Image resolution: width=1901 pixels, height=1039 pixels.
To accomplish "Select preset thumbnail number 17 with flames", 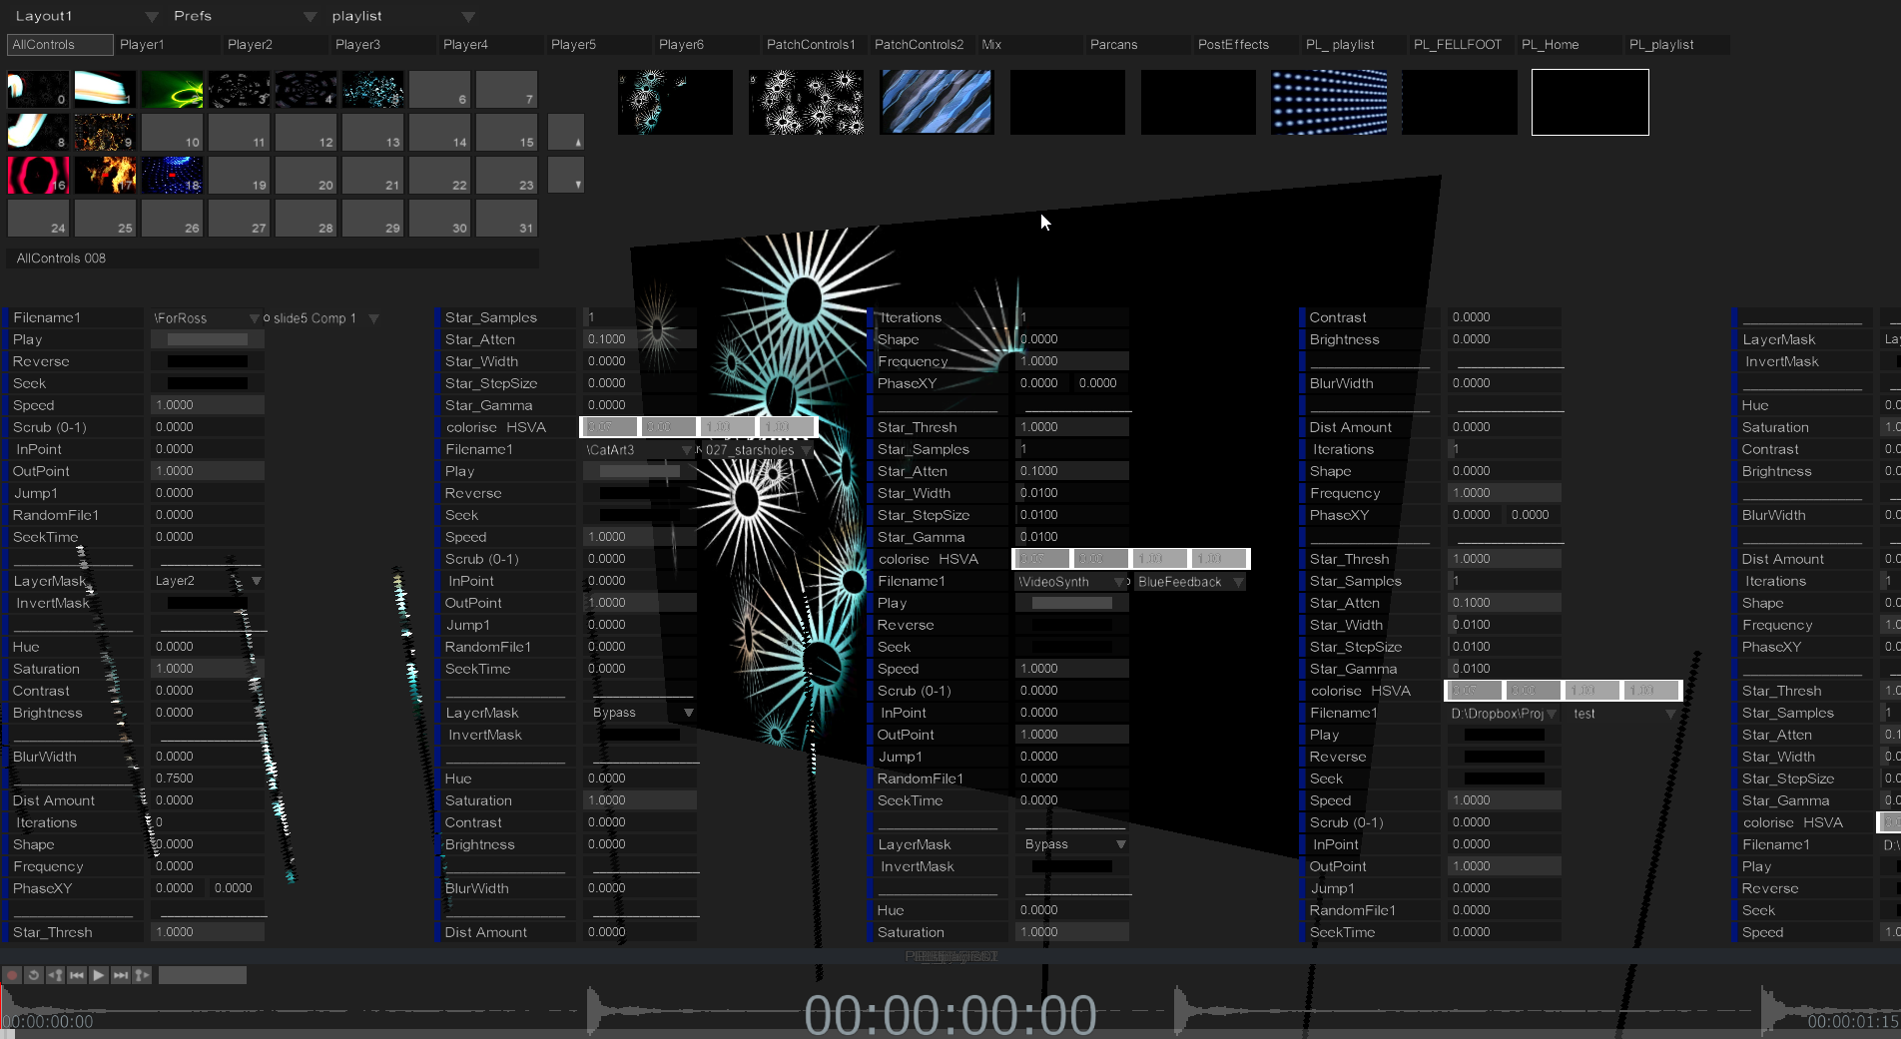I will (105, 175).
